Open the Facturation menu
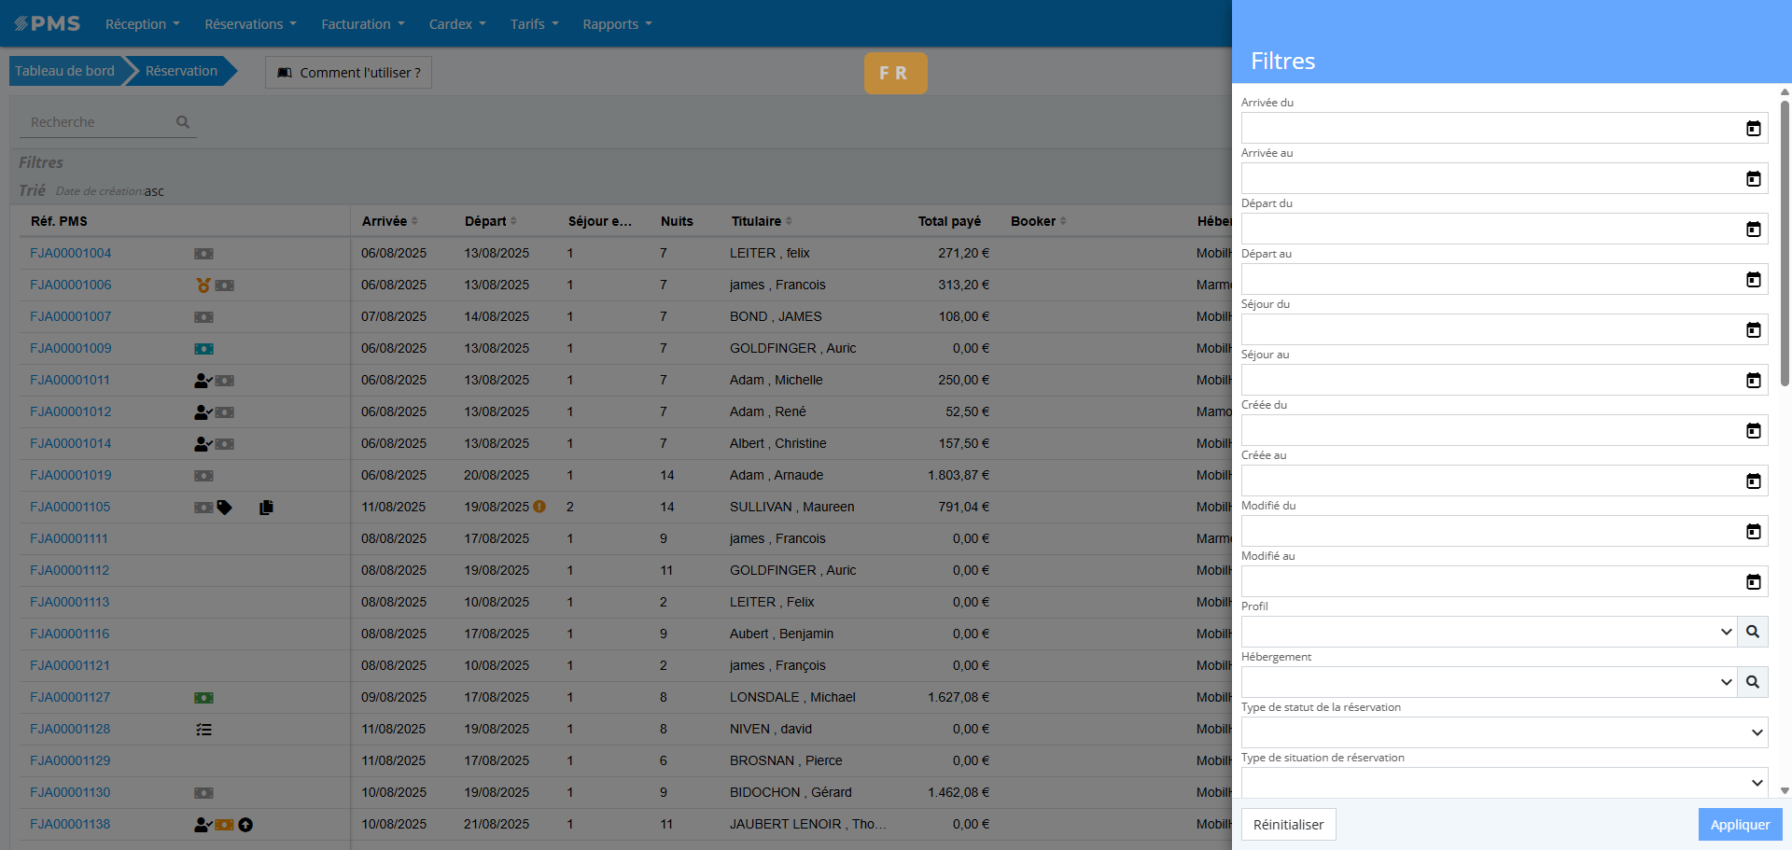1792x850 pixels. click(x=362, y=24)
